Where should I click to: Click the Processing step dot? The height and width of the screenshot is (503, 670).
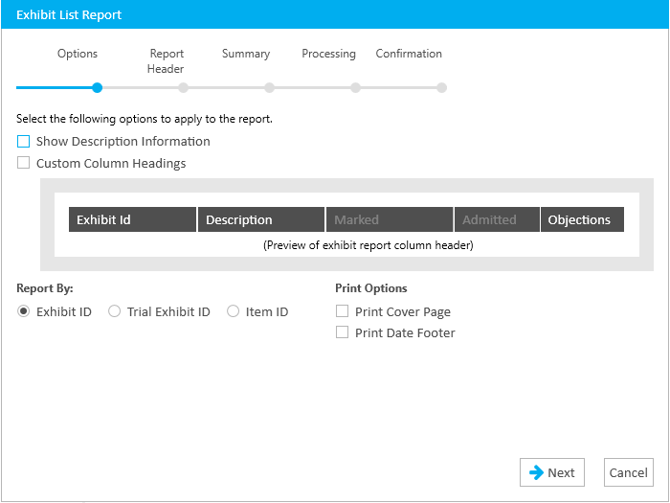click(355, 88)
